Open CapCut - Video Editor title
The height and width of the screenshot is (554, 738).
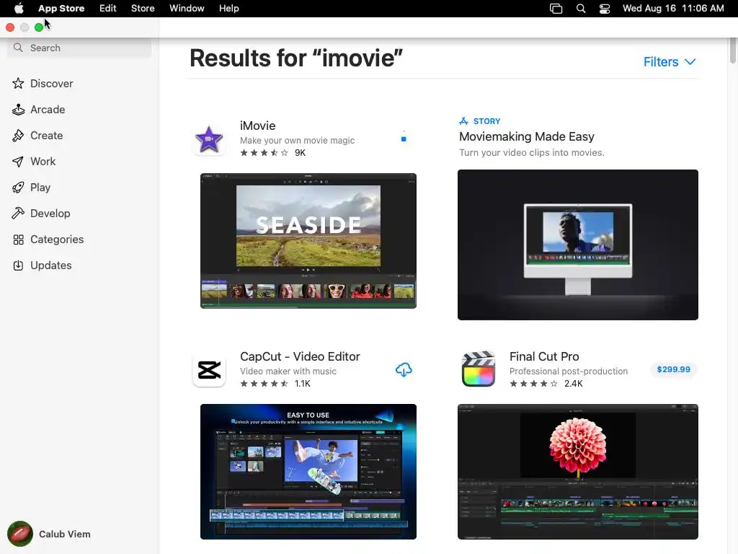(300, 356)
